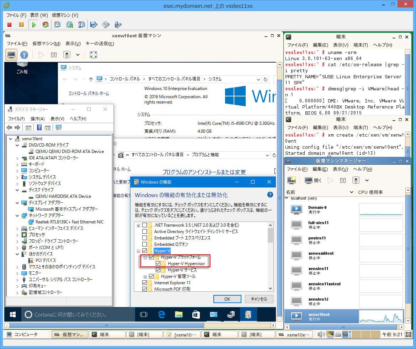Uncheck the Hyper-V top-level checkbox
This screenshot has height=349, width=416.
[x=145, y=250]
